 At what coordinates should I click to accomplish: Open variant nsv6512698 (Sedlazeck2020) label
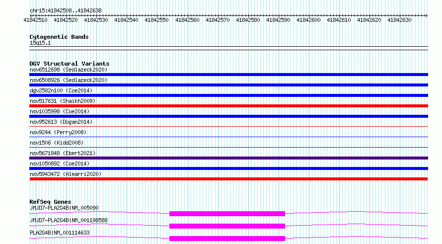(x=69, y=70)
